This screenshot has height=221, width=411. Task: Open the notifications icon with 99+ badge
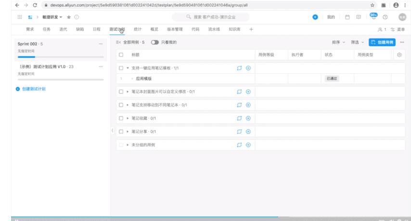click(x=373, y=16)
